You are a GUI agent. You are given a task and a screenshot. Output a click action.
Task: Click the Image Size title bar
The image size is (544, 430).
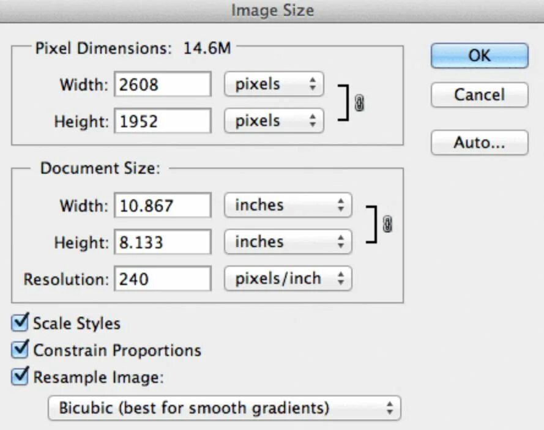coord(272,10)
